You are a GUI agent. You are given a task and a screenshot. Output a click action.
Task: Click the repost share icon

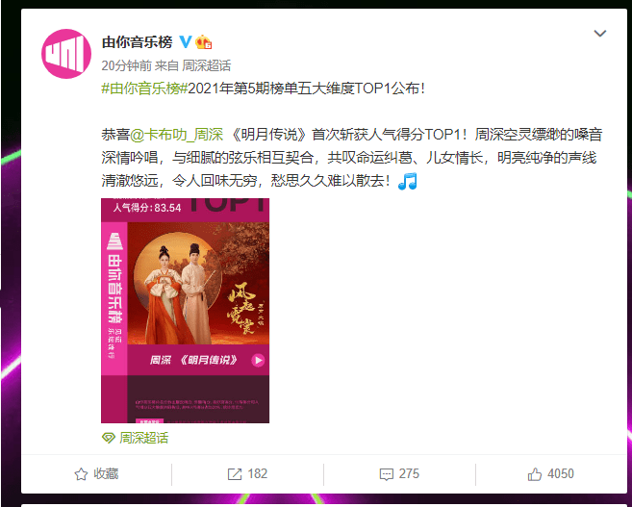pyautogui.click(x=235, y=474)
